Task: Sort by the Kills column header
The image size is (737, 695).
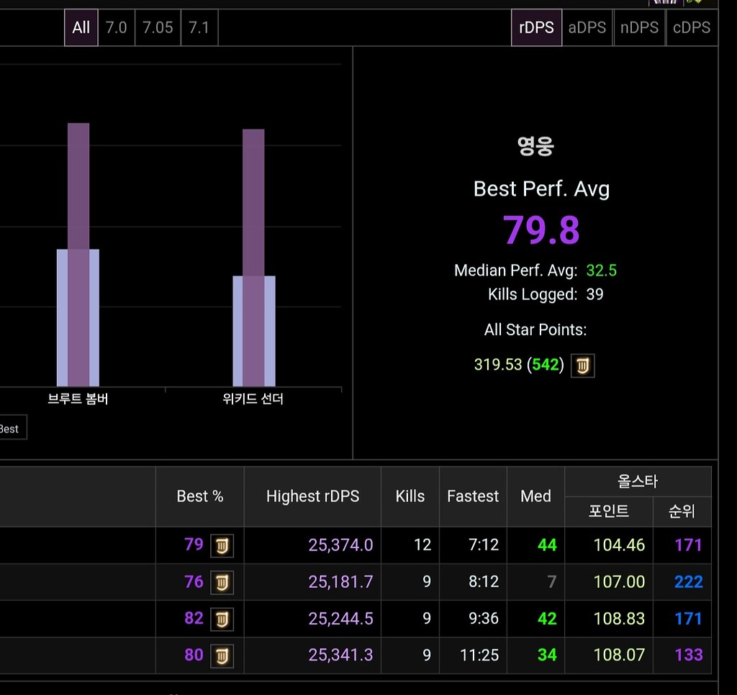Action: click(410, 496)
